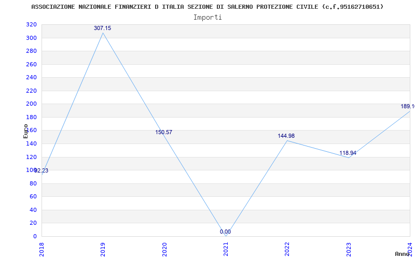
Task: Click the 0 y-axis tick label
Action: tap(35, 236)
